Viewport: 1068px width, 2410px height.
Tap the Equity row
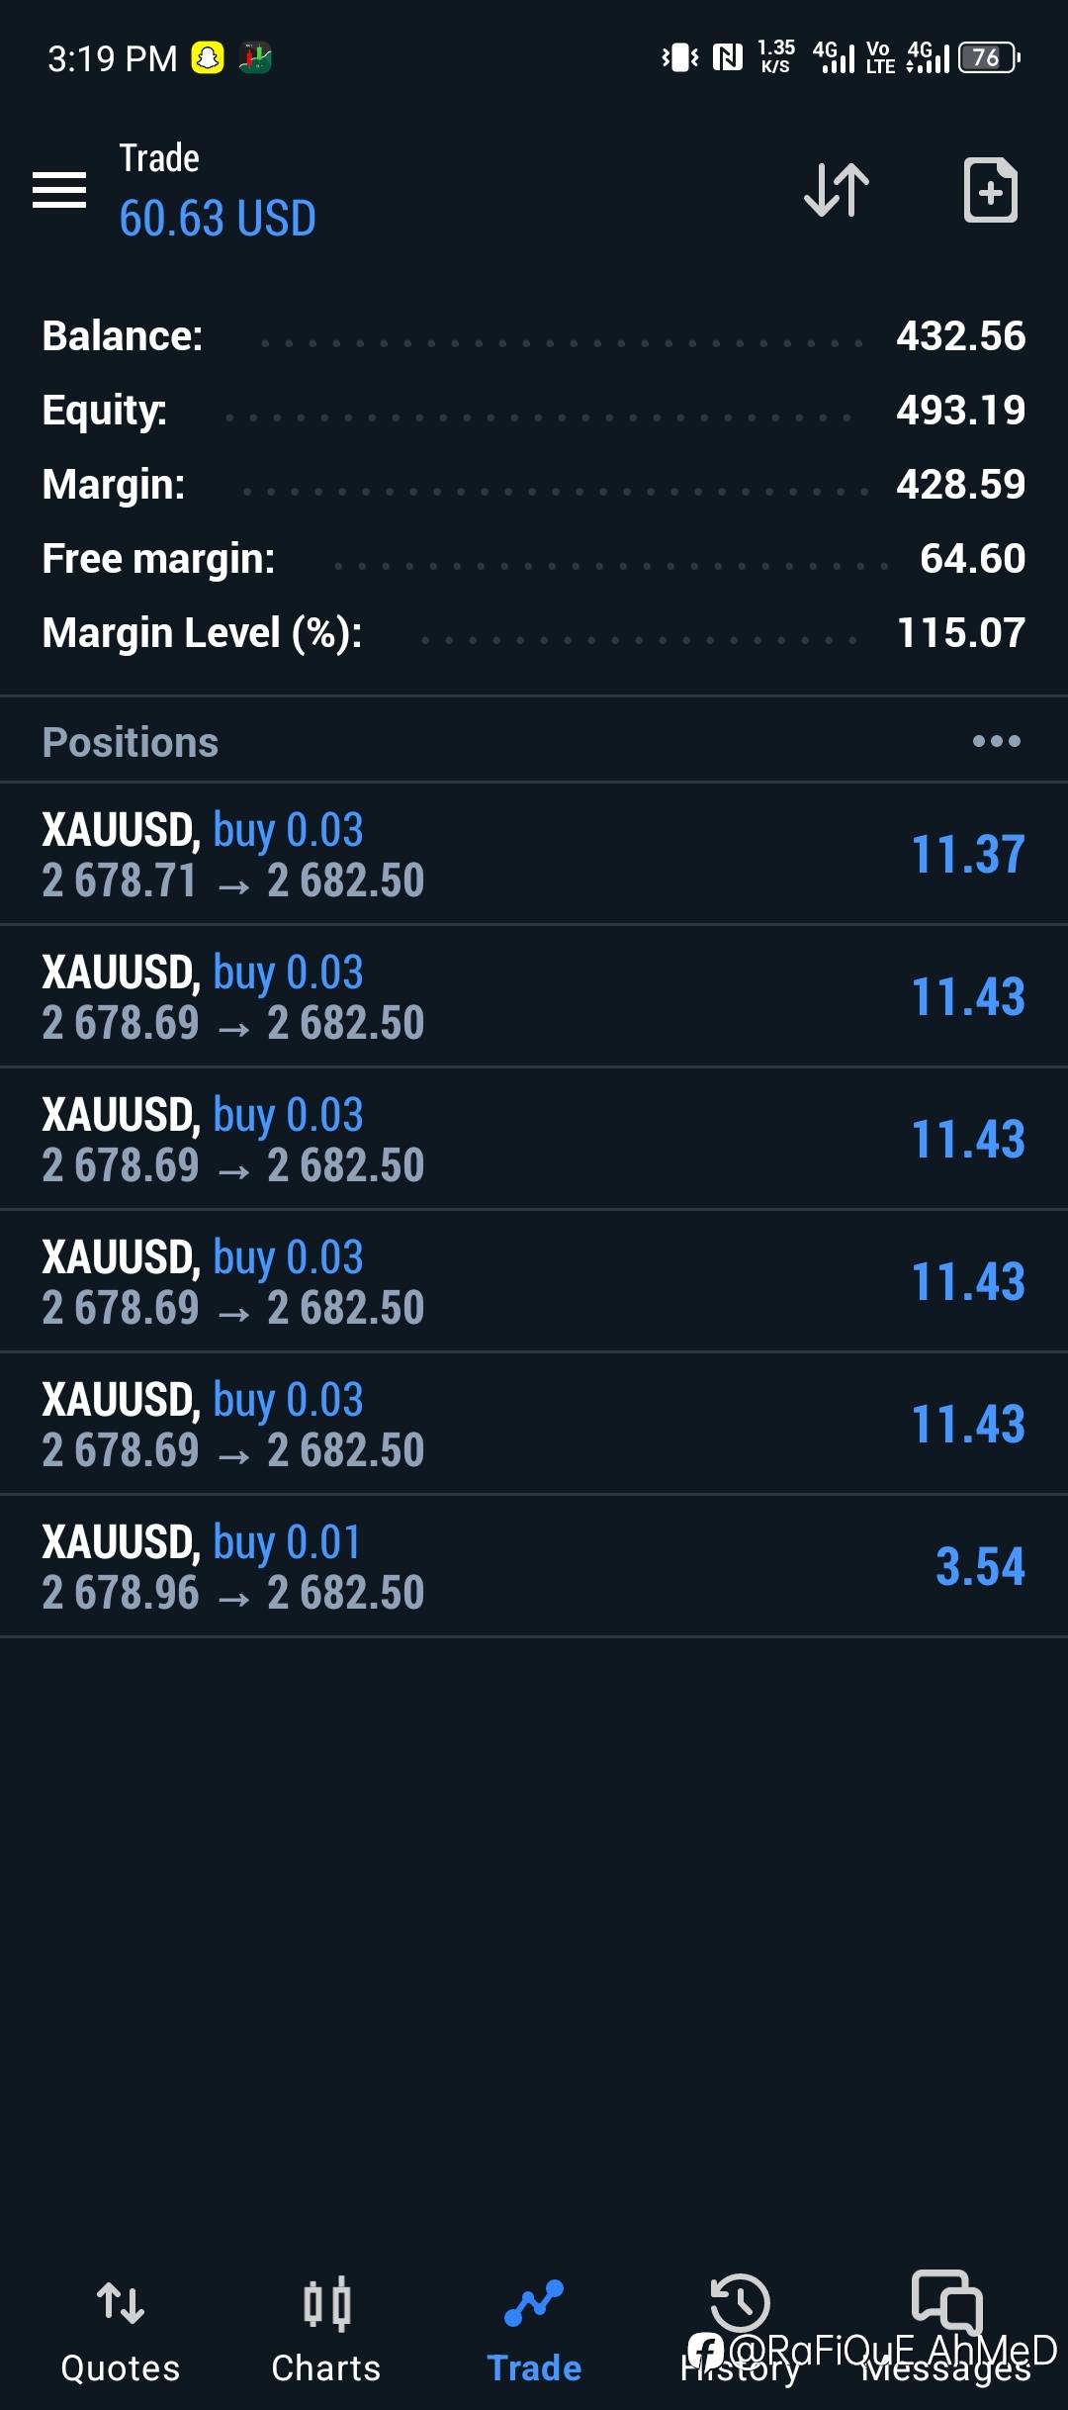[x=534, y=411]
